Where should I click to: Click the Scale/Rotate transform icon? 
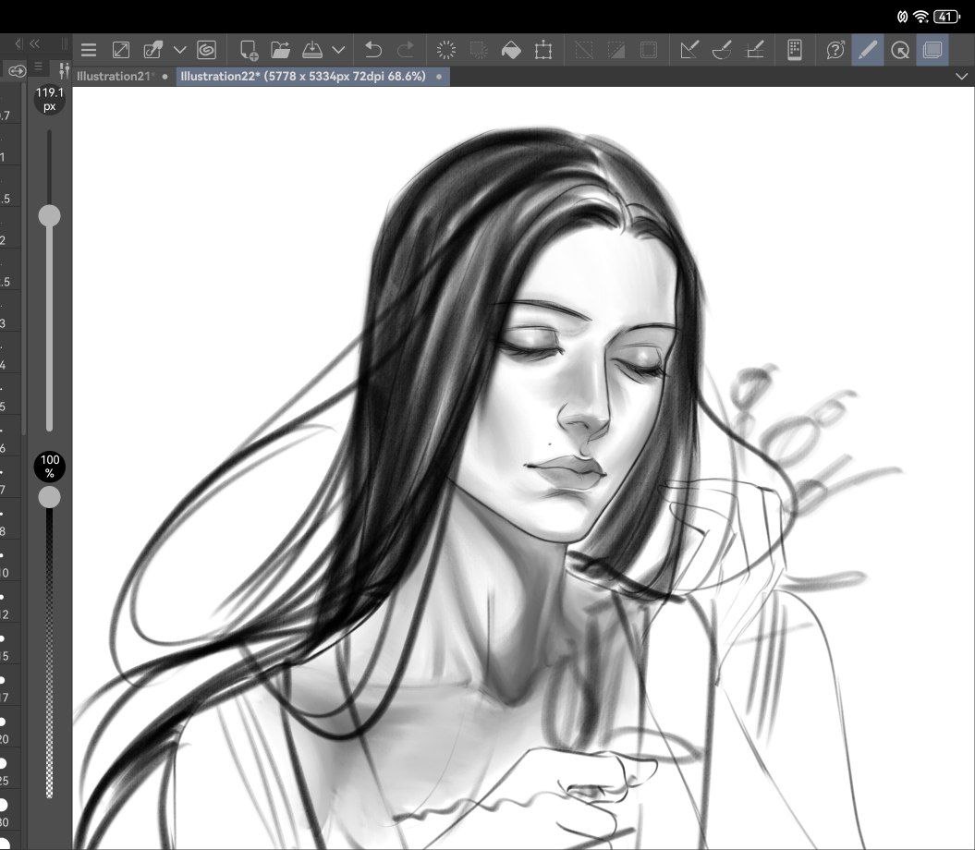coord(543,50)
